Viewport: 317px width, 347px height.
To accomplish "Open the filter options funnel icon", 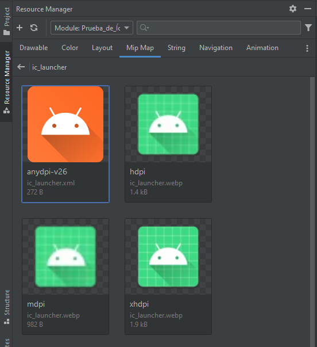I will point(308,28).
